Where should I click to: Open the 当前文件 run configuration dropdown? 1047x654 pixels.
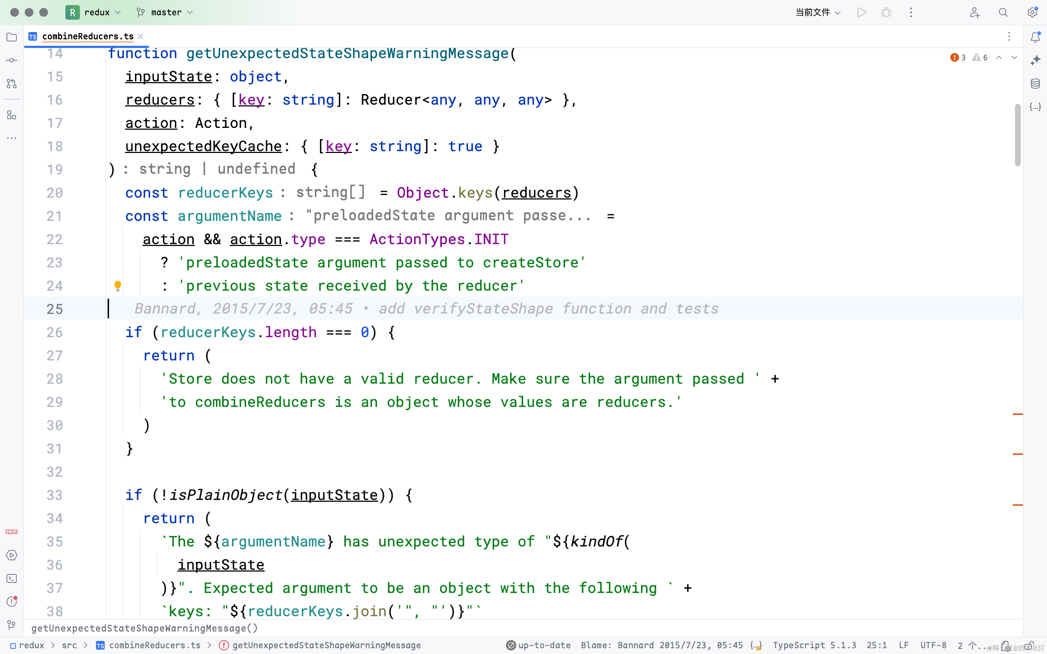point(818,12)
